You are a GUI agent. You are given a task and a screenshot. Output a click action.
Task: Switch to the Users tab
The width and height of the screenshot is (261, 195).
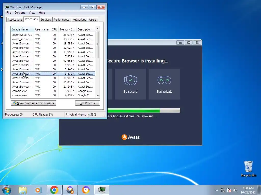point(93,20)
